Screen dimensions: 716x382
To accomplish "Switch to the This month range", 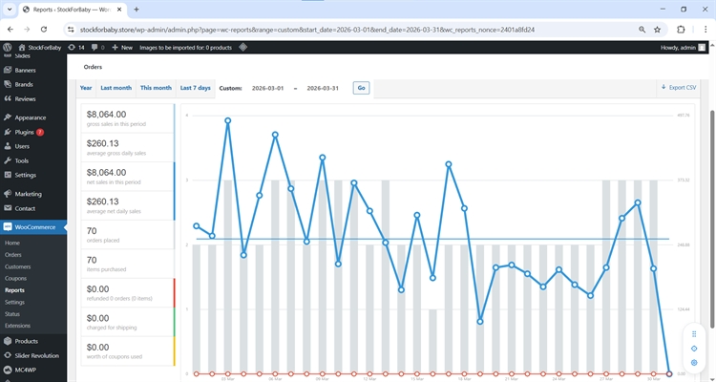I will 156,88.
